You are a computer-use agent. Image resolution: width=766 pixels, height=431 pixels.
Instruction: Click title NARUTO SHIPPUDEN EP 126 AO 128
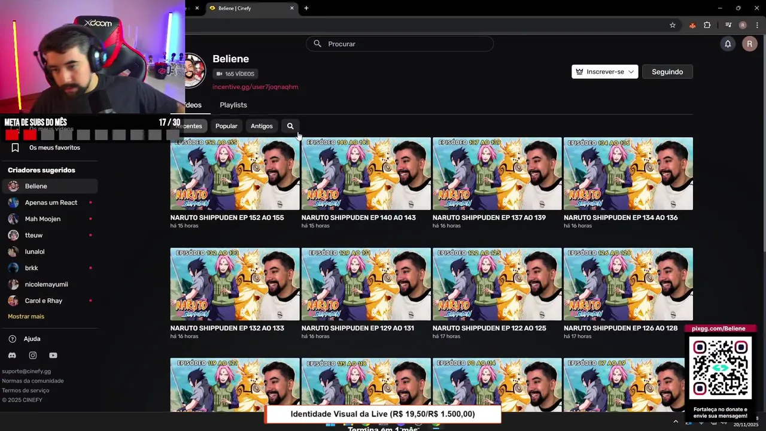tap(620, 328)
